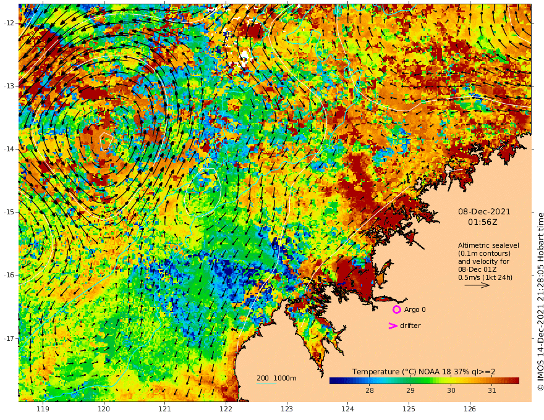Click longitude axis label 123
Screen dimensions: 544x420
point(287,409)
